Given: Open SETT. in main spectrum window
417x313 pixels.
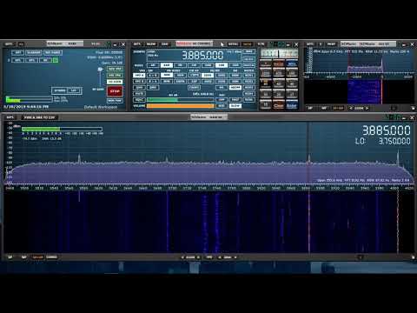Looking at the screenshot, I should tap(10, 117).
